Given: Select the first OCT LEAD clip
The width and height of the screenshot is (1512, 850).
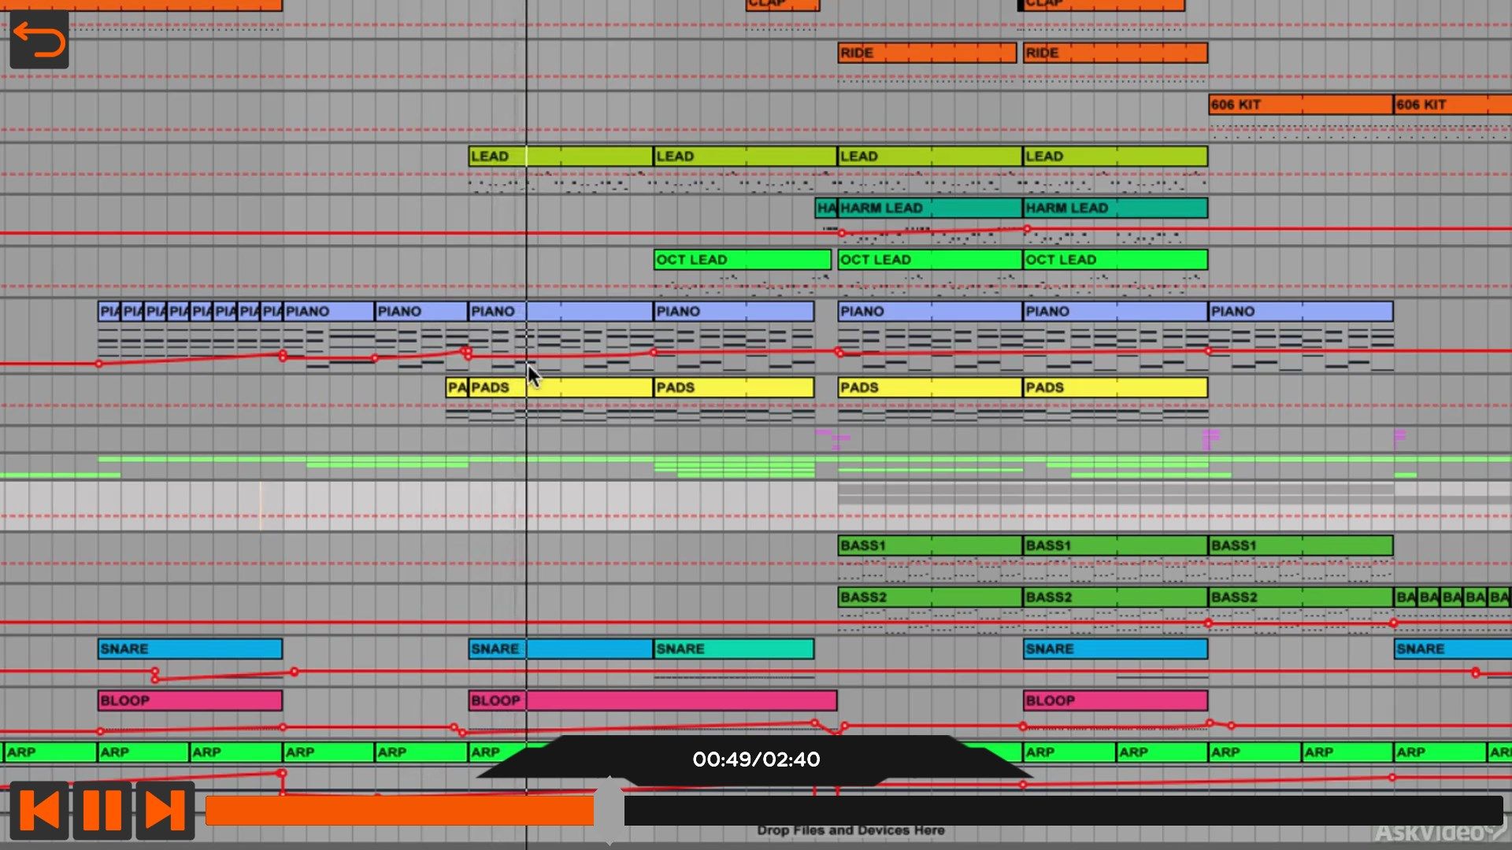Looking at the screenshot, I should 742,260.
